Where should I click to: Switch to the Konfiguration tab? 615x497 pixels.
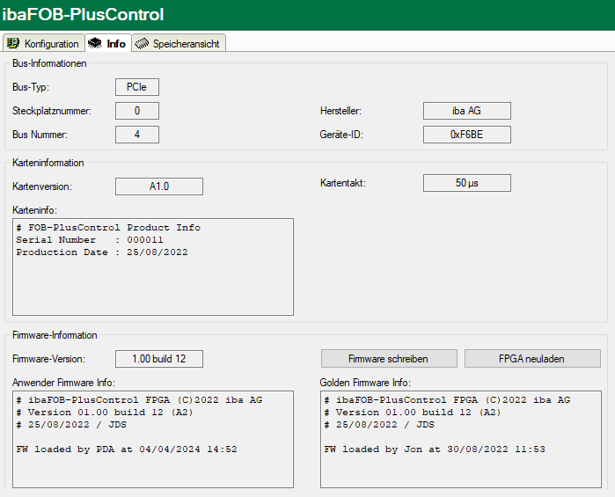[51, 43]
